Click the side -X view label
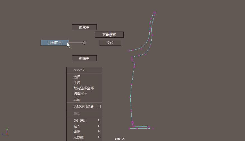245x141 pixels. tap(119, 139)
